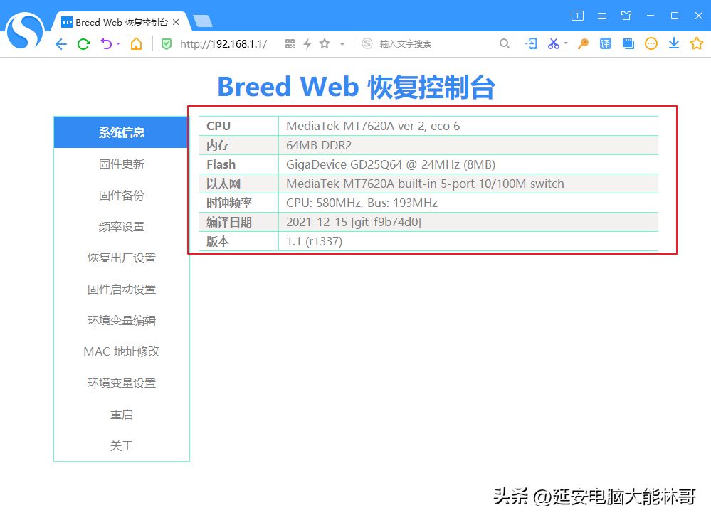Expand the screenshot tool dropdown arrow

(565, 43)
